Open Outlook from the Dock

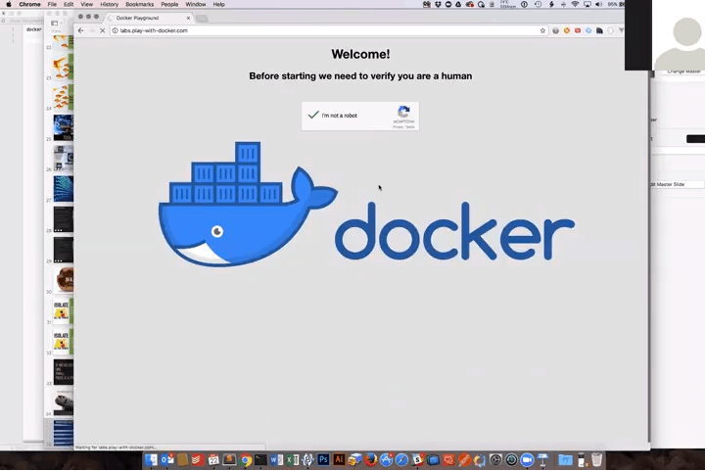tap(167, 460)
